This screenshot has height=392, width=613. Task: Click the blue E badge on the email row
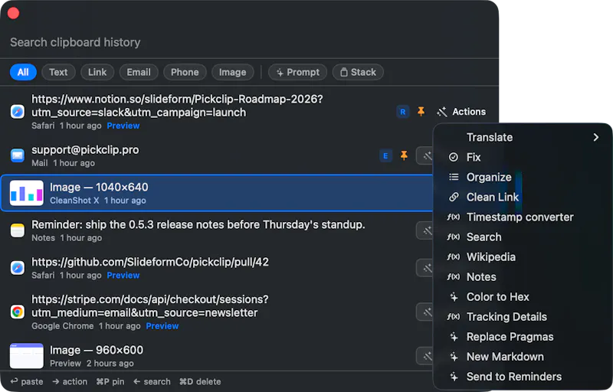pos(385,155)
